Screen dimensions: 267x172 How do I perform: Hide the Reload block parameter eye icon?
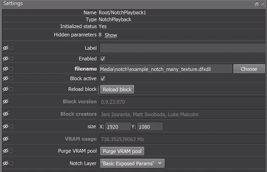pos(6,89)
